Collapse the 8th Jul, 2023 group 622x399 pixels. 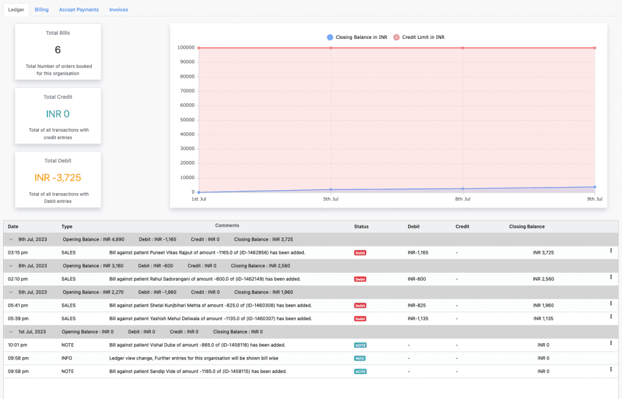point(11,265)
